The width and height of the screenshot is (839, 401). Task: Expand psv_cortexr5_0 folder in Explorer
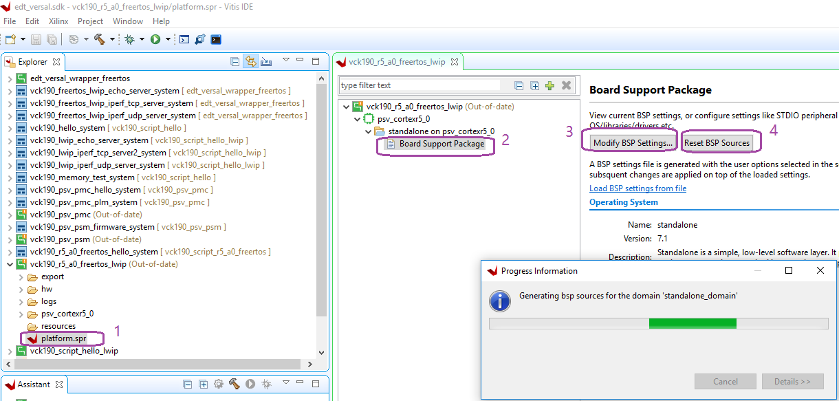21,314
